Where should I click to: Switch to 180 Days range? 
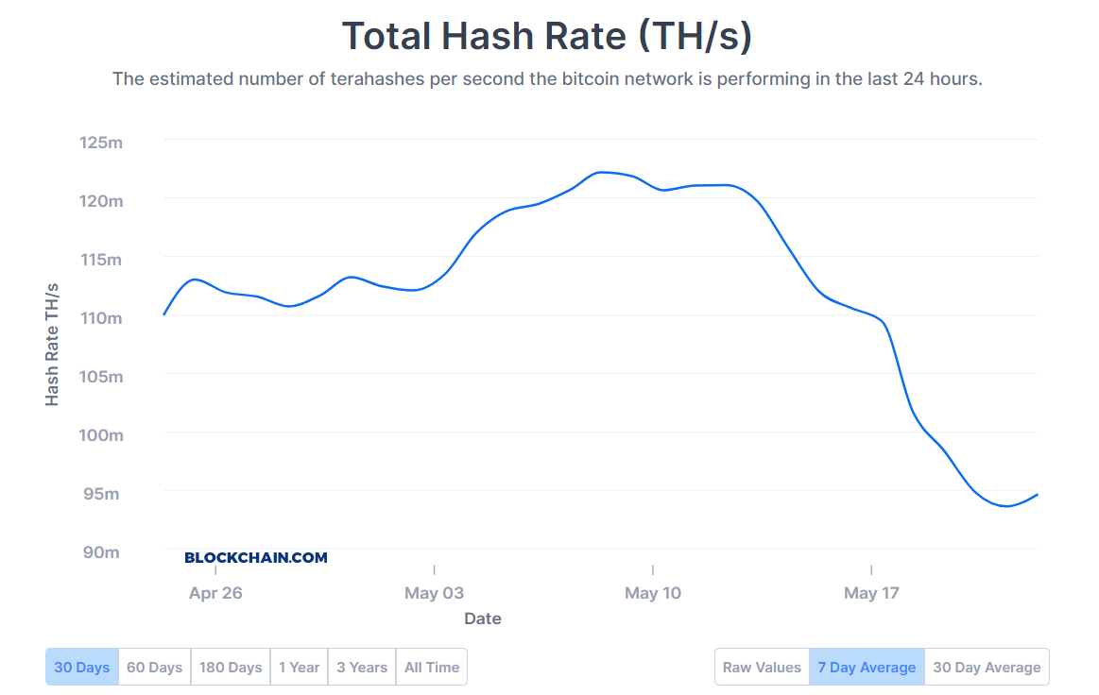231,667
